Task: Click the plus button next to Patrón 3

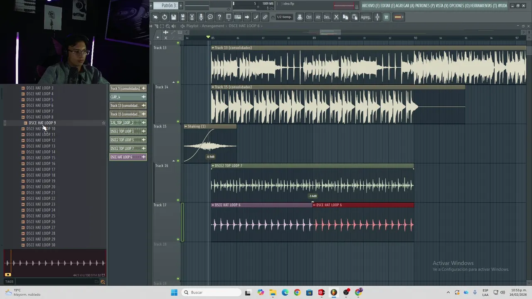Action: 180,5
